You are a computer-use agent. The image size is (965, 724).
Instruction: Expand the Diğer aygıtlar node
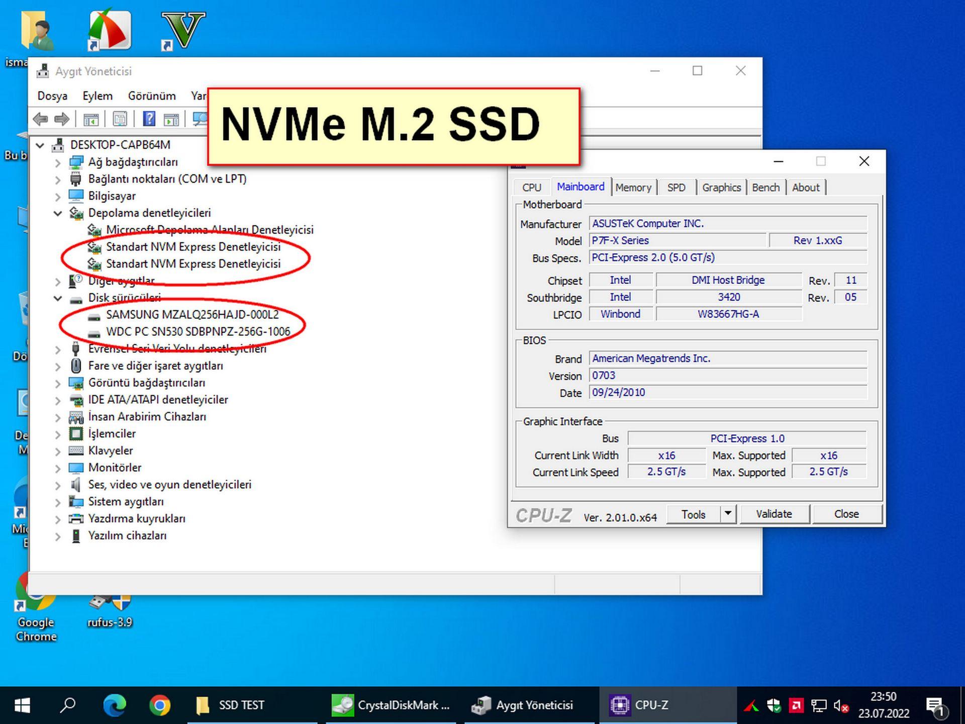pyautogui.click(x=58, y=281)
